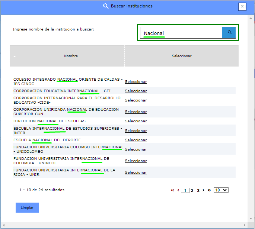Open the rows-per-page dropdown showing 10

click(x=221, y=190)
